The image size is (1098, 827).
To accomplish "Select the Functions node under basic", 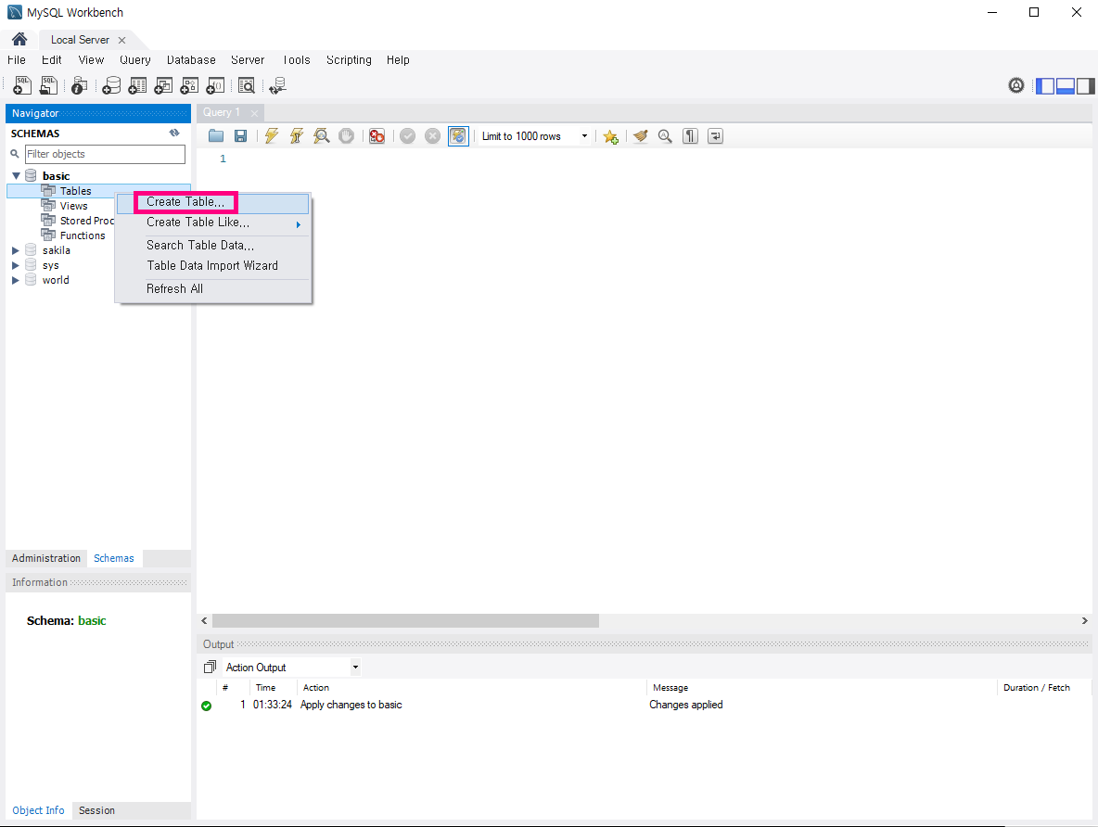I will pyautogui.click(x=83, y=235).
